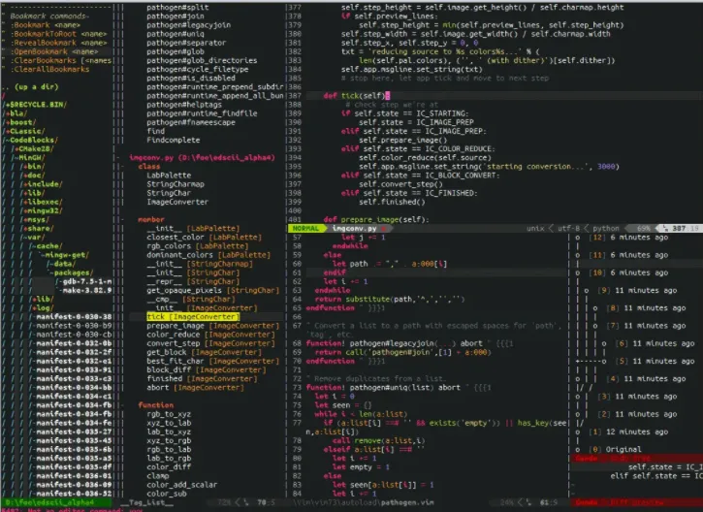Collapse the var directory
Screen dimensions: 703x512
(x=34, y=238)
